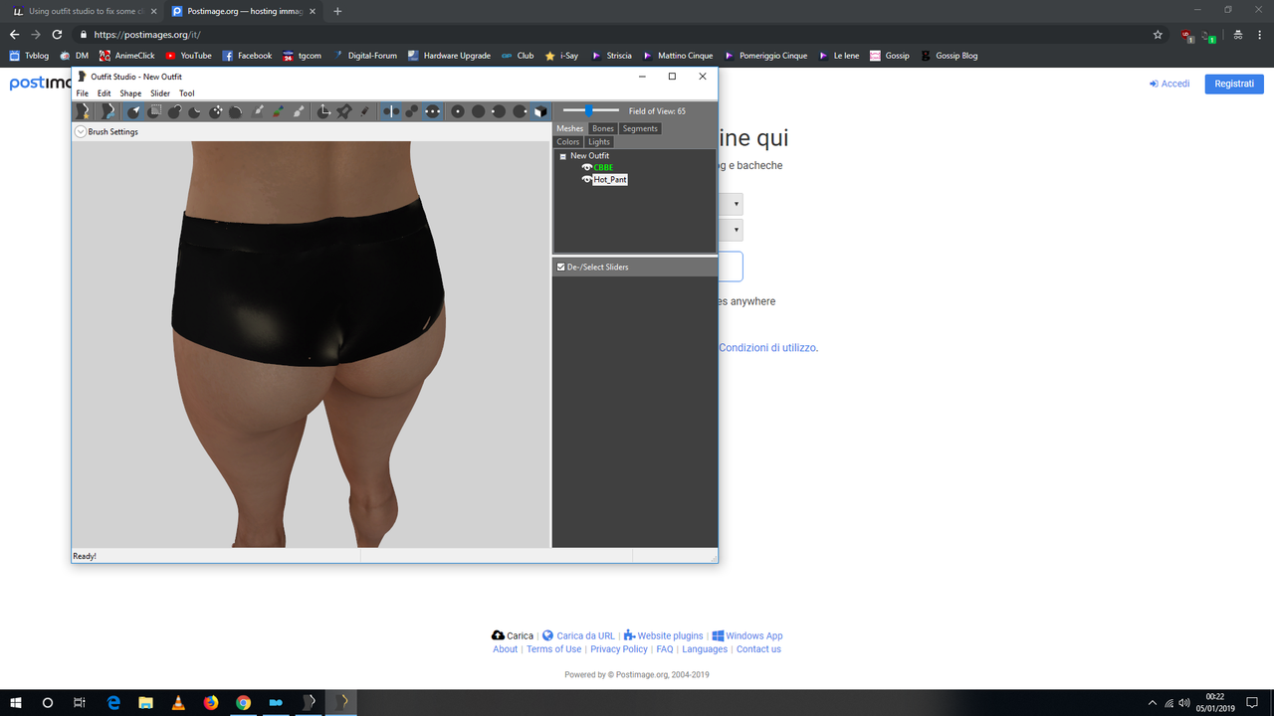
Task: Toggle Global Brush Collision icon
Action: point(432,111)
